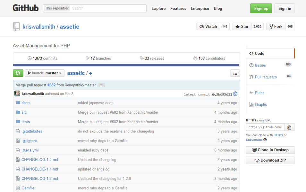Image resolution: width=306 pixels, height=192 pixels.
Task: View the 148 watchers count
Action: point(225,27)
